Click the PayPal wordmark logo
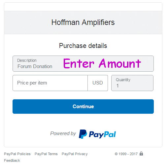Screen dimensions: 168x167 pyautogui.click(x=102, y=134)
